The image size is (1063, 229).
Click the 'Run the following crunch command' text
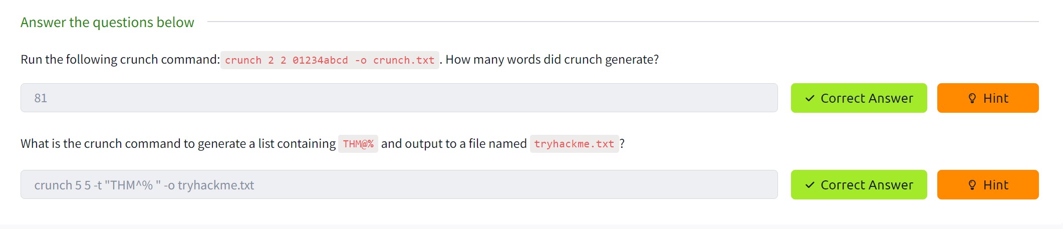[120, 60]
